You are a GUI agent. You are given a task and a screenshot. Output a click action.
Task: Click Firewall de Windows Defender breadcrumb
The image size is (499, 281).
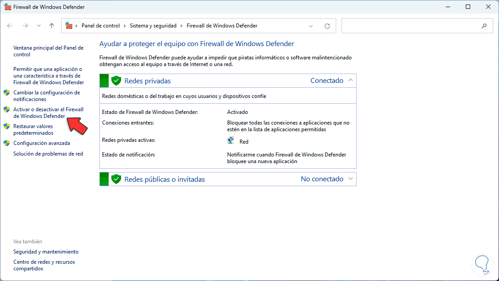click(x=222, y=26)
